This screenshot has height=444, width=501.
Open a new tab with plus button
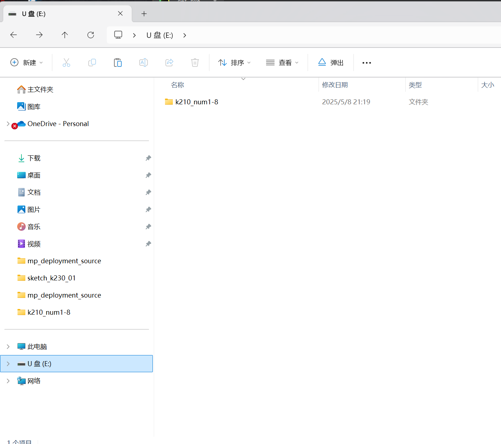144,14
